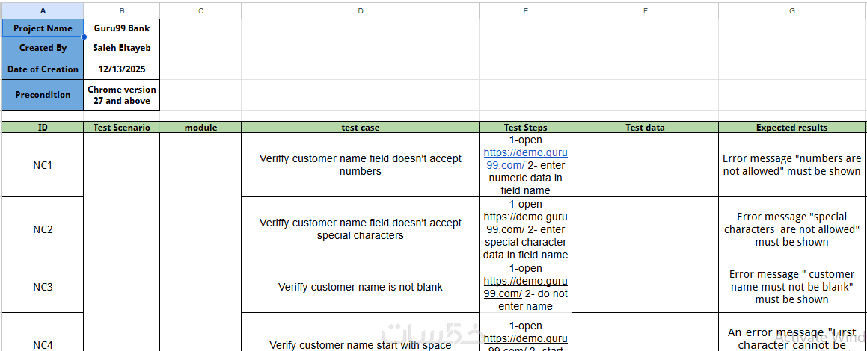
Task: Select column A header
Action: 42,10
